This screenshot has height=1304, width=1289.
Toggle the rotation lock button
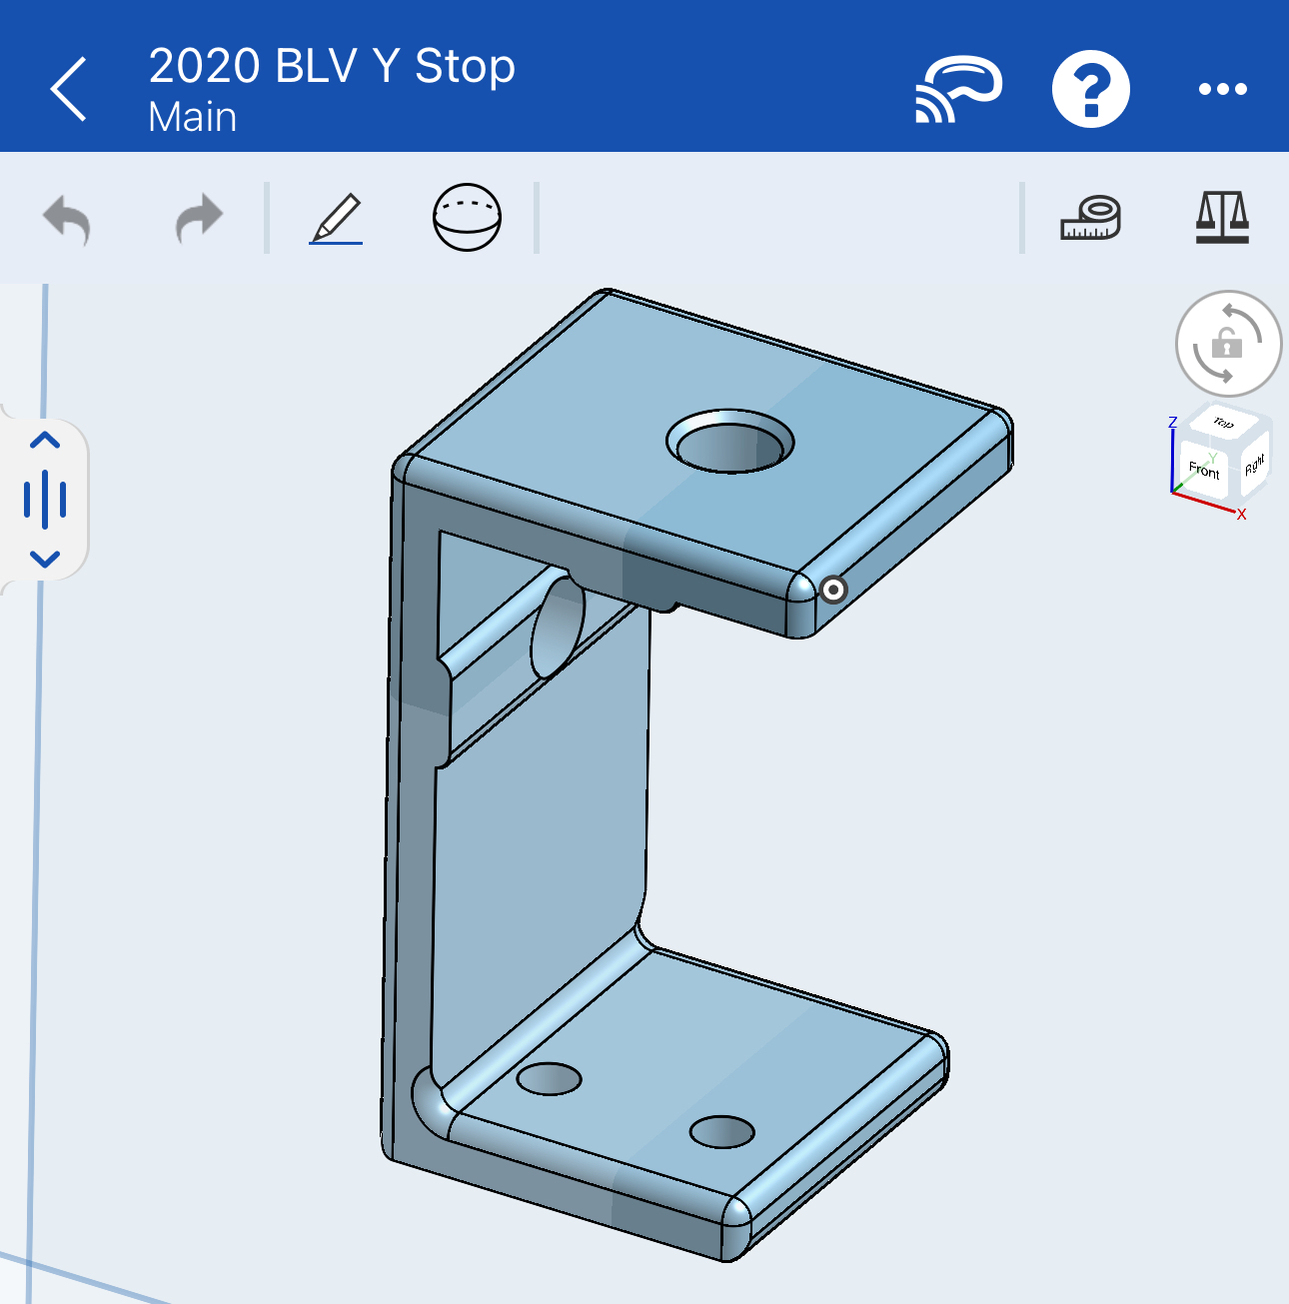click(1228, 344)
